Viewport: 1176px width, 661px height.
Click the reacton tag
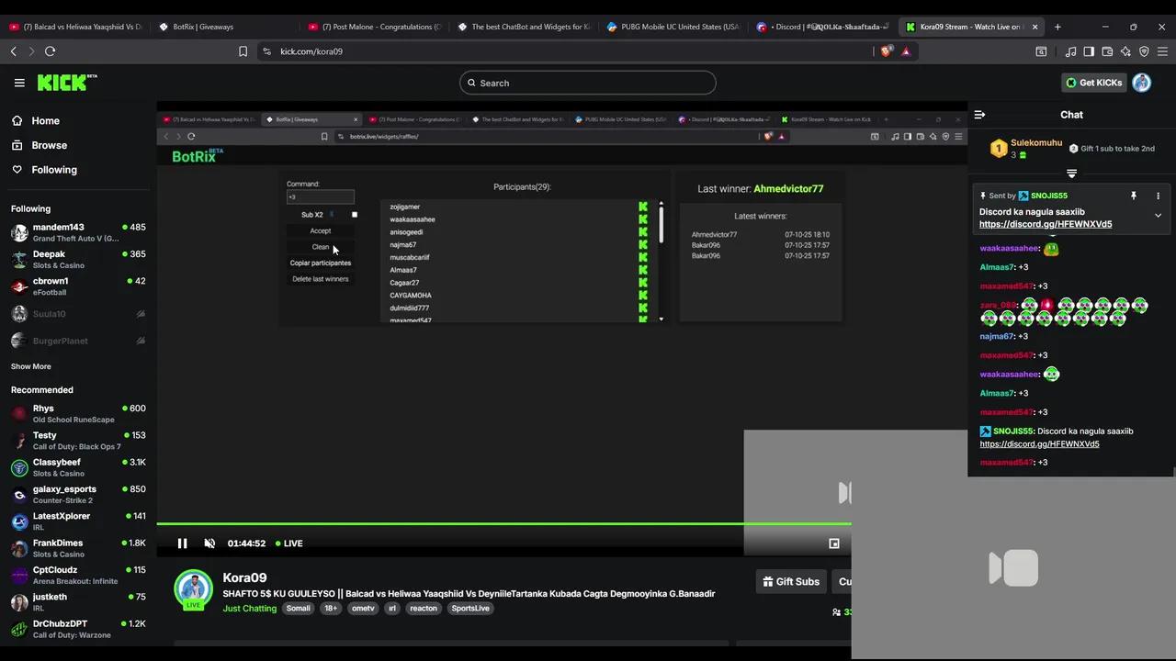pos(424,608)
